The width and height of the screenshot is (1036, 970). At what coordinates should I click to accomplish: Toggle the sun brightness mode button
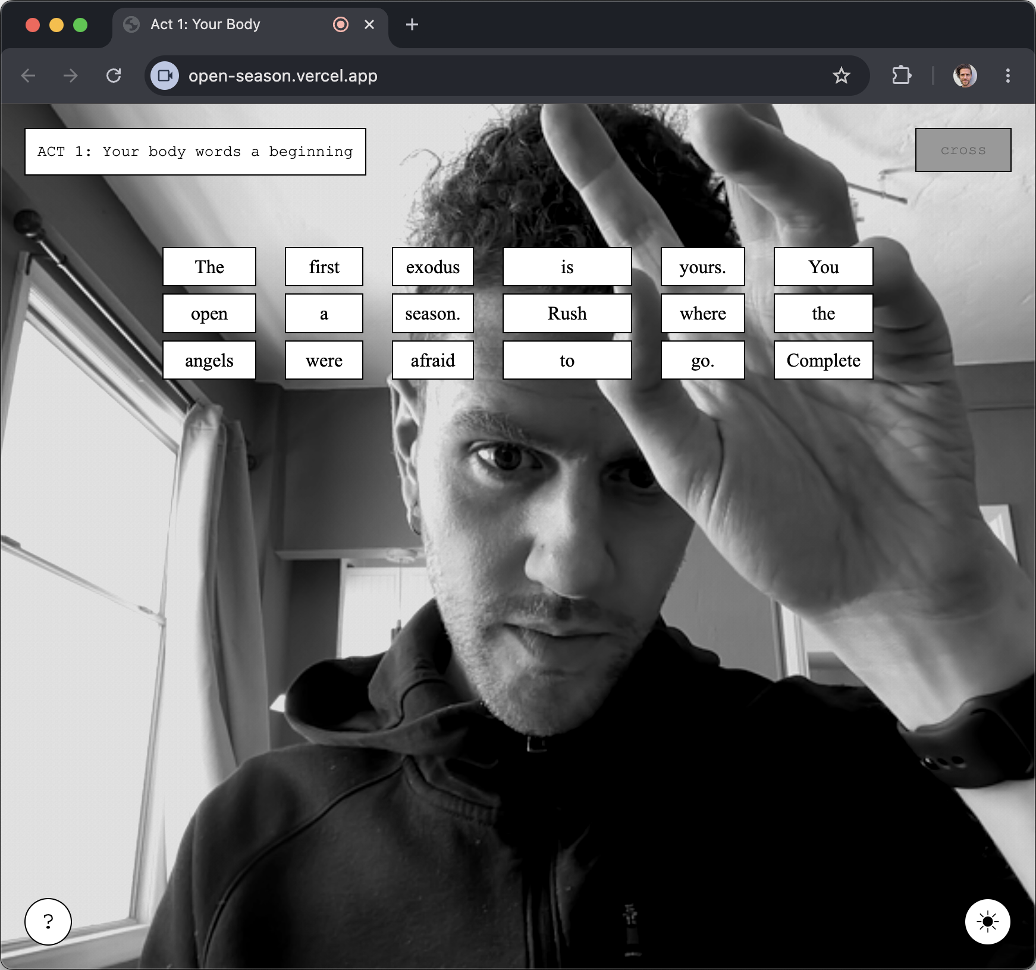click(987, 921)
